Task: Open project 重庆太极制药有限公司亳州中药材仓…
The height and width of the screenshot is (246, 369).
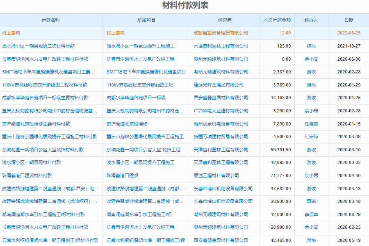Action: click(x=145, y=111)
